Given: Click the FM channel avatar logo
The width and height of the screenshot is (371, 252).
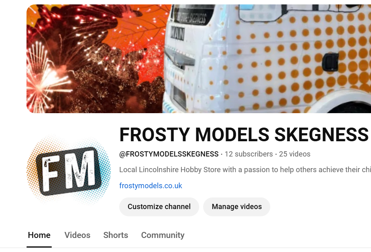Looking at the screenshot, I should click(69, 170).
